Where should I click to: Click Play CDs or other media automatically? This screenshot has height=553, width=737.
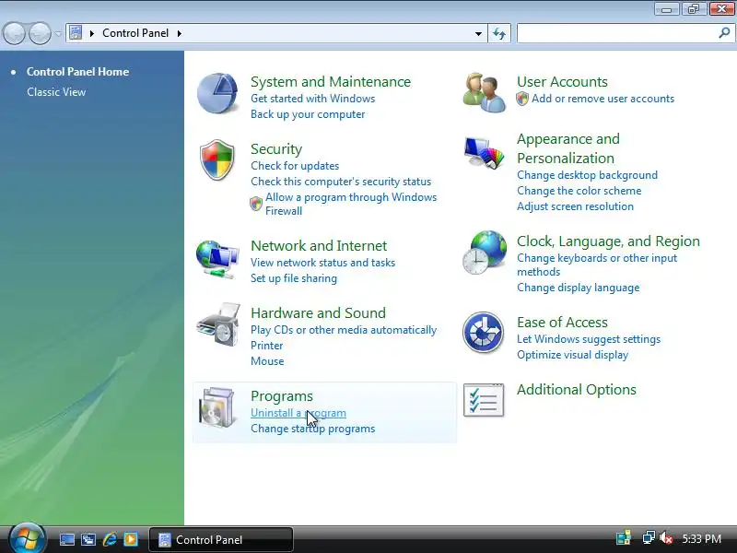coord(344,330)
